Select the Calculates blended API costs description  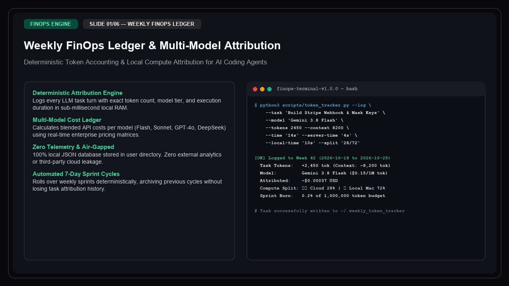coord(129,131)
